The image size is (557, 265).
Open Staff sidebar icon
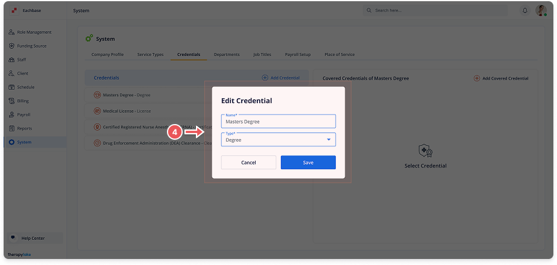11,60
